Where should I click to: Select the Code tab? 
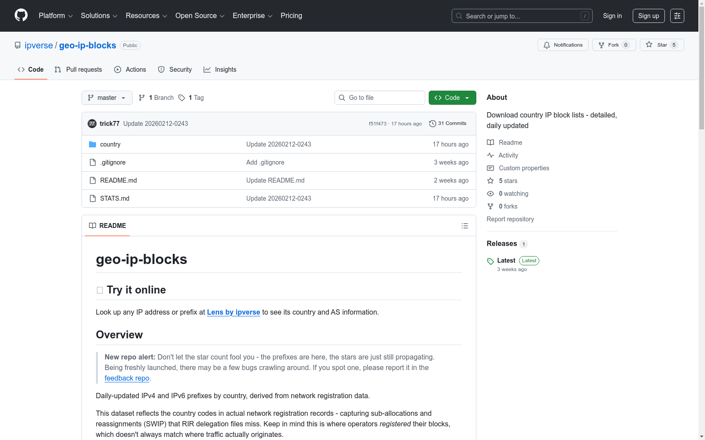click(31, 70)
